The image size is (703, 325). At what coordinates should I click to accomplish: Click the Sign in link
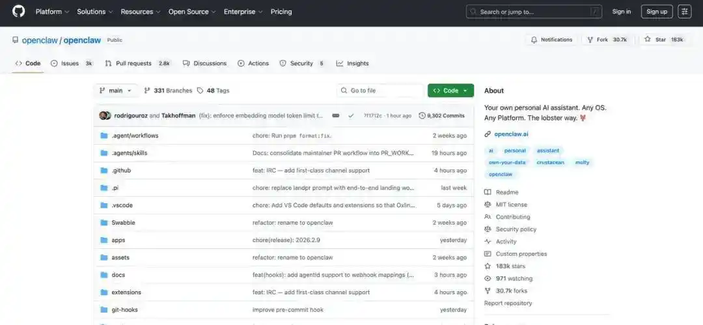621,12
